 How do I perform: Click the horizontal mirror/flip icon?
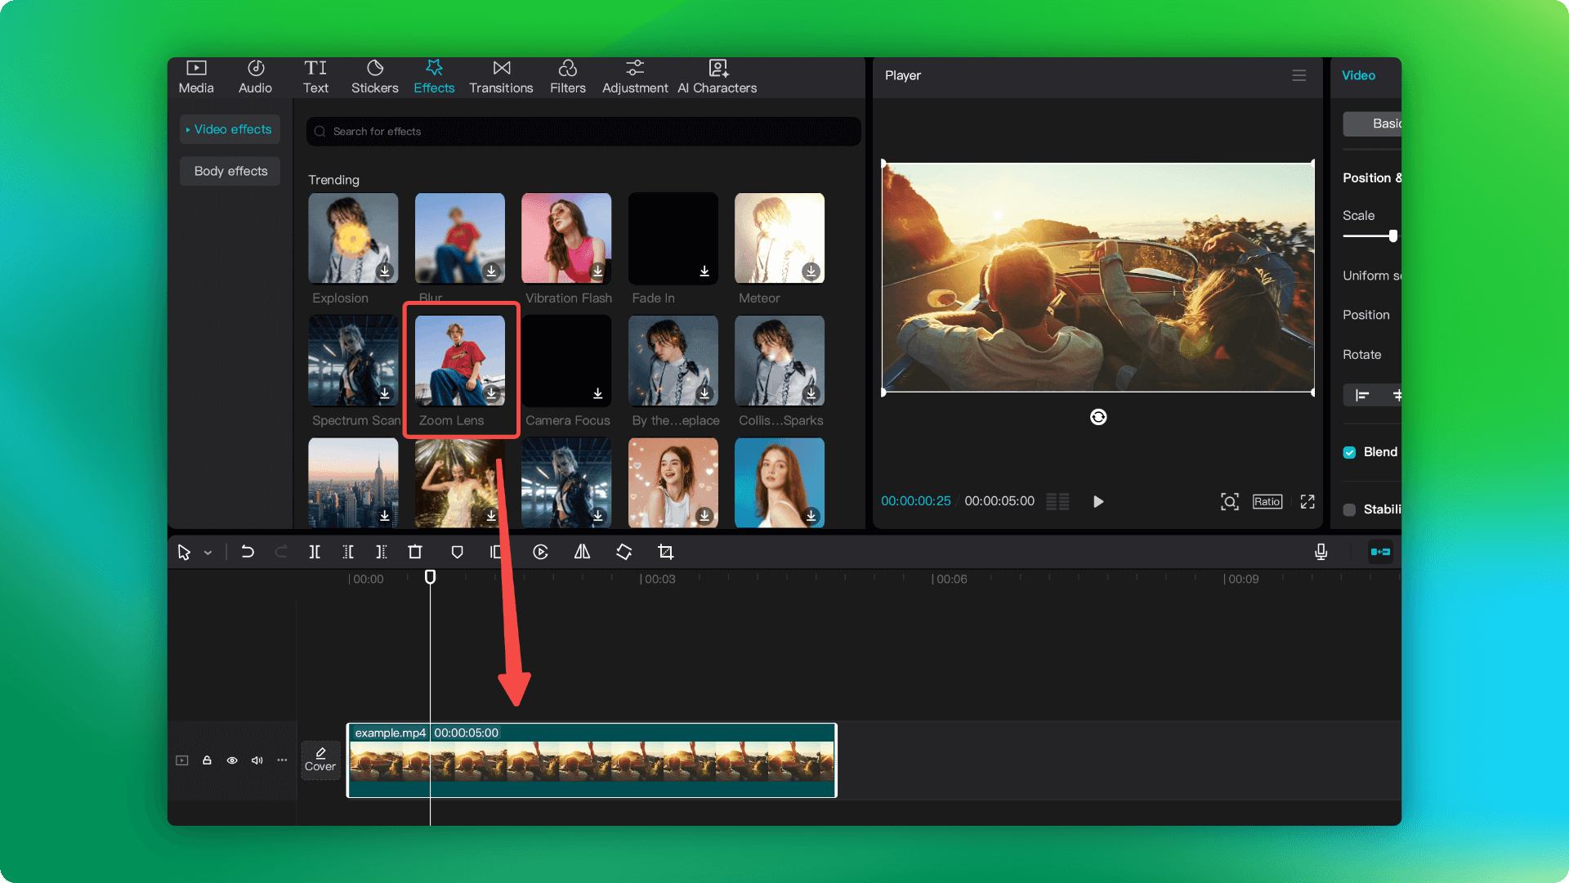tap(582, 552)
